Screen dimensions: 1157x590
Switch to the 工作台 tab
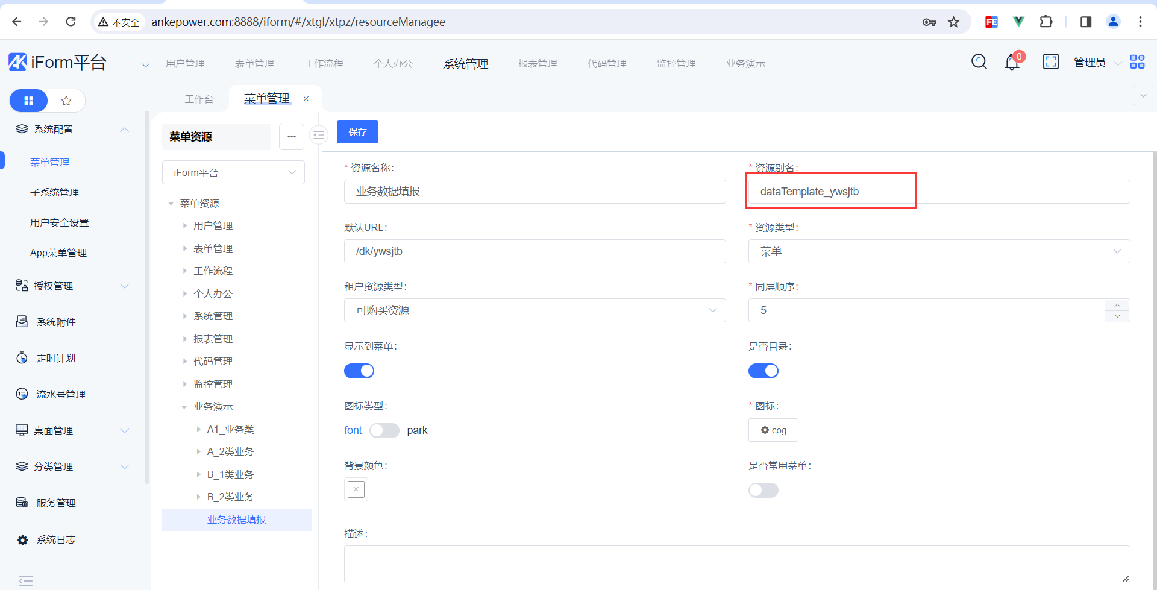coord(199,99)
